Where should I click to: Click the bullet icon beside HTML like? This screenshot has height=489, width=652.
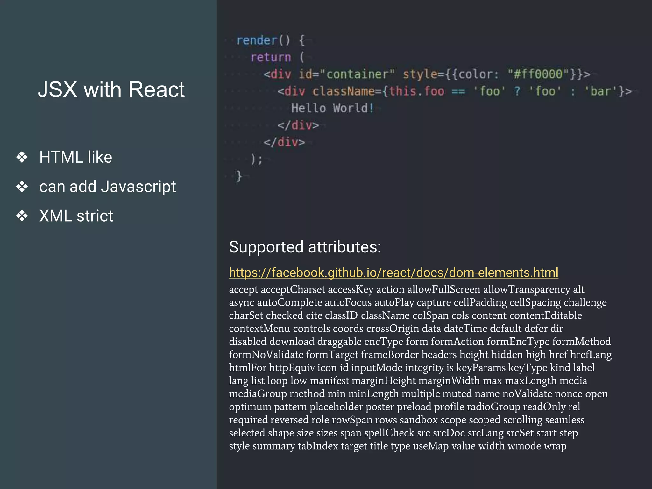tap(22, 157)
